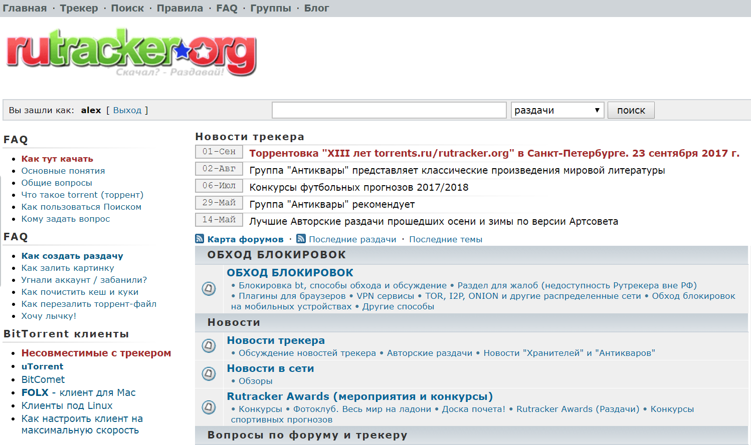
Task: Open Как настроить клиент на максимальную скорость
Action: tap(82, 424)
